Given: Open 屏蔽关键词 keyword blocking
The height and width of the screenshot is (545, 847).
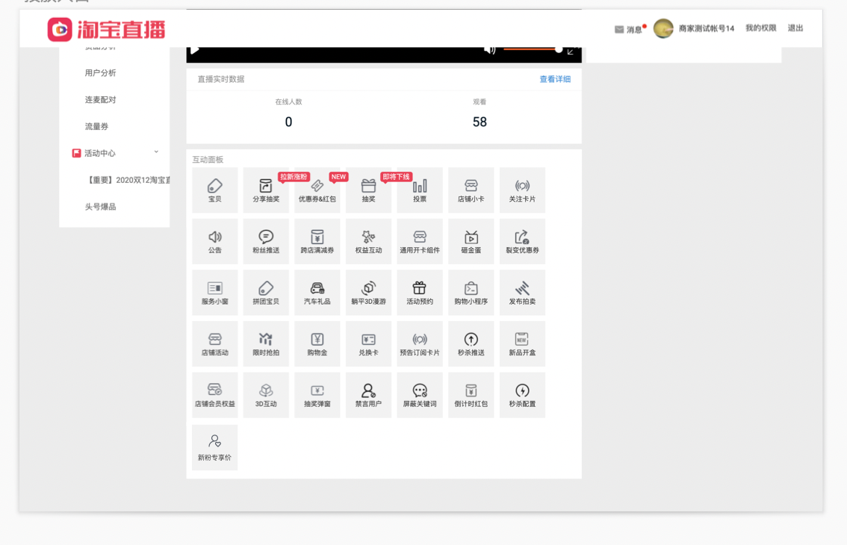Looking at the screenshot, I should [420, 395].
